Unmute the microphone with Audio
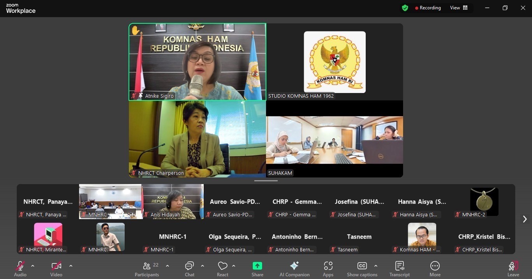 [20, 268]
